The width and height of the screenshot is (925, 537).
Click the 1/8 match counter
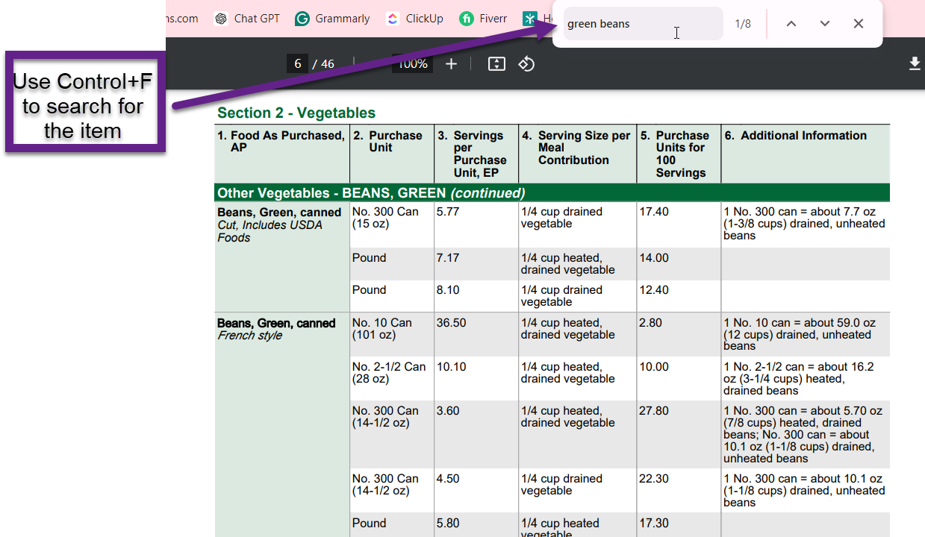point(743,23)
